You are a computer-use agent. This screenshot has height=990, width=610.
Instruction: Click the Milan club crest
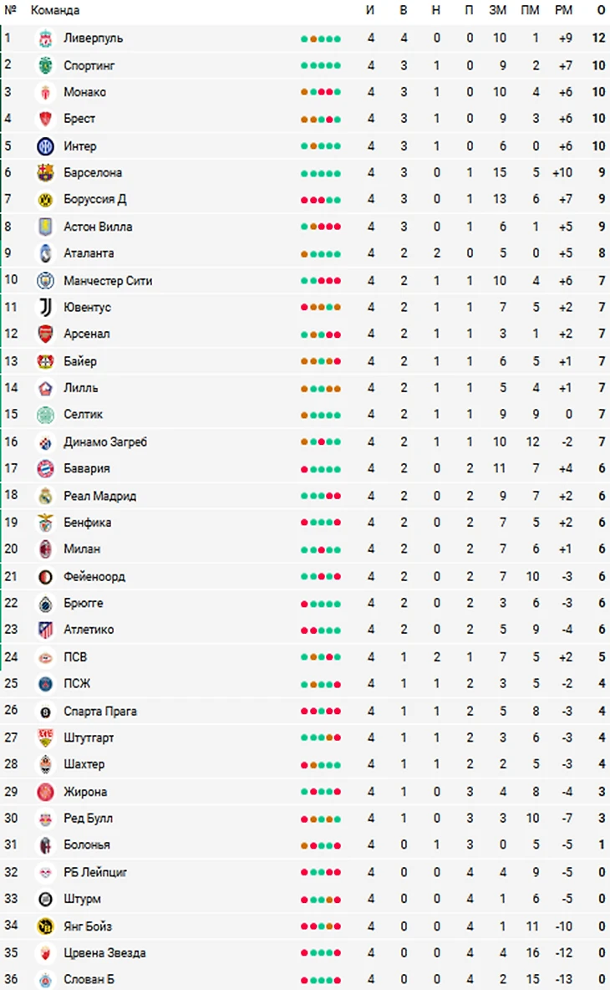45,549
